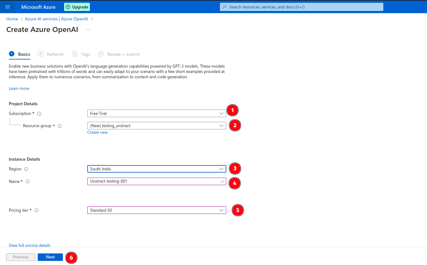Screen dimensions: 427x265
Task: Go to Home breadcrumb
Action: click(x=12, y=19)
